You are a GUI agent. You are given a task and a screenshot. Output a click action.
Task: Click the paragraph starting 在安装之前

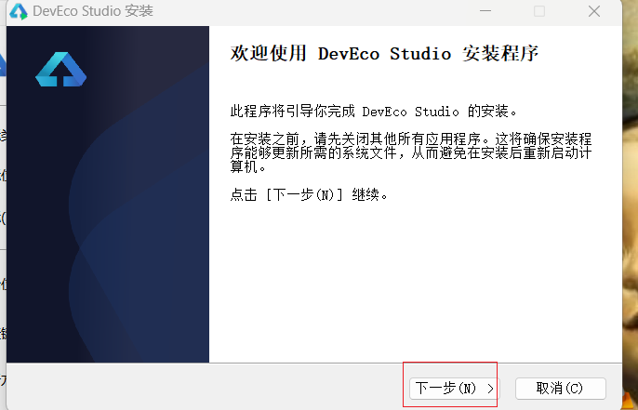point(411,152)
